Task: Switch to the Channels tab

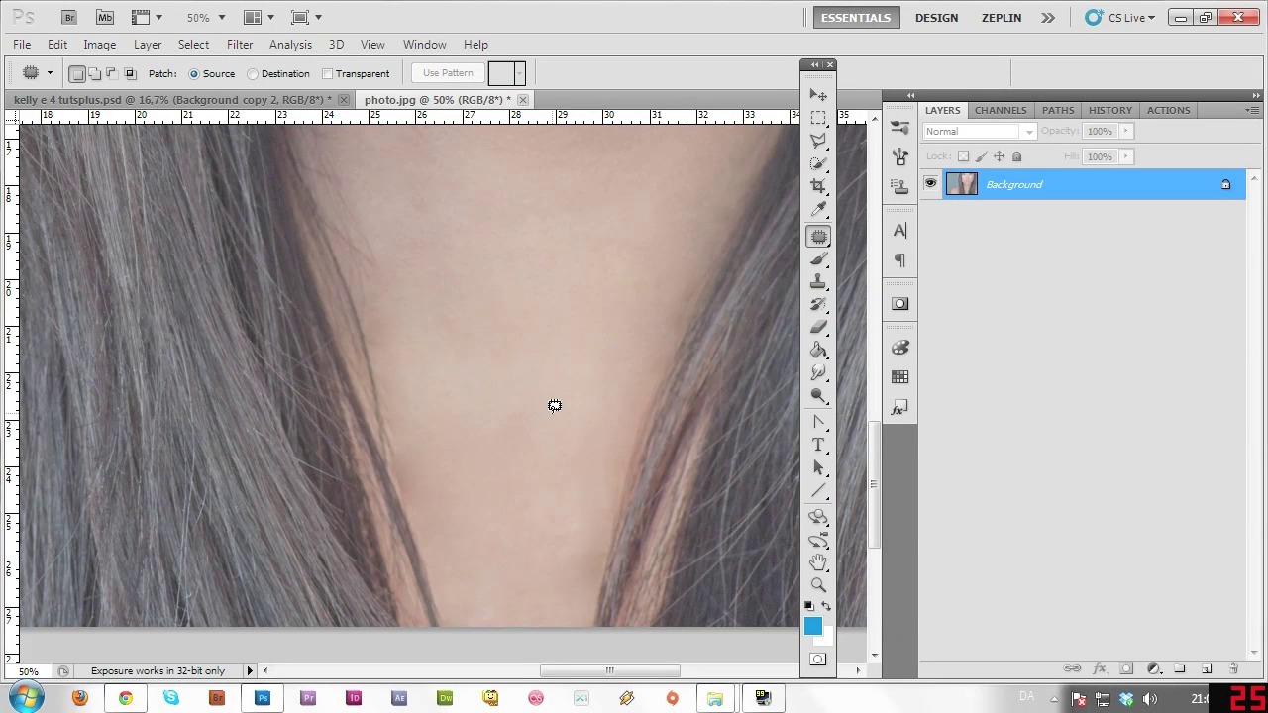Action: click(x=1000, y=110)
